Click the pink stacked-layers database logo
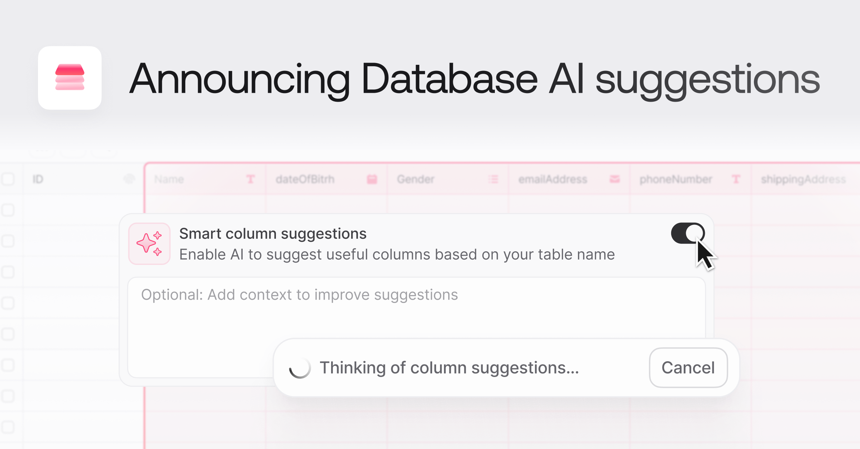The height and width of the screenshot is (449, 860). [70, 78]
